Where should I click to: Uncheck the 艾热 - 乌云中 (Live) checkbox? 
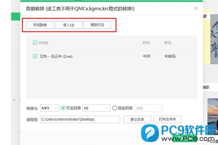tap(35, 56)
